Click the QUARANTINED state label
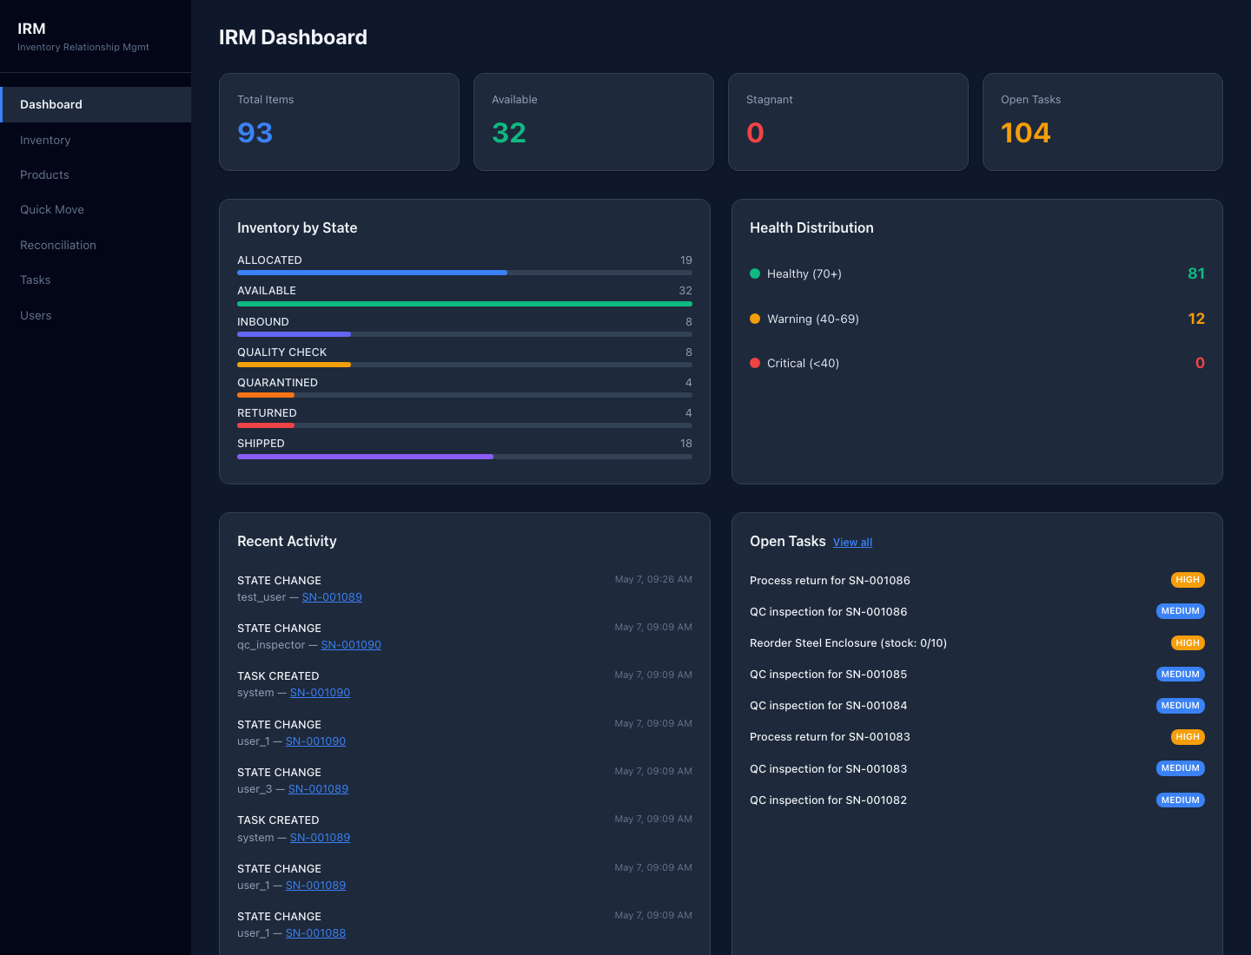The width and height of the screenshot is (1251, 955). click(x=277, y=383)
